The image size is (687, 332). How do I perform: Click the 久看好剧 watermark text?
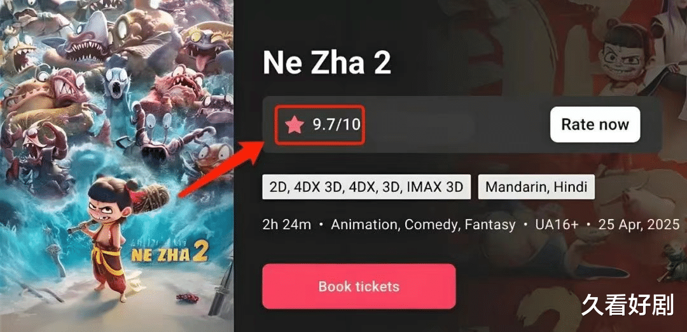click(x=628, y=305)
